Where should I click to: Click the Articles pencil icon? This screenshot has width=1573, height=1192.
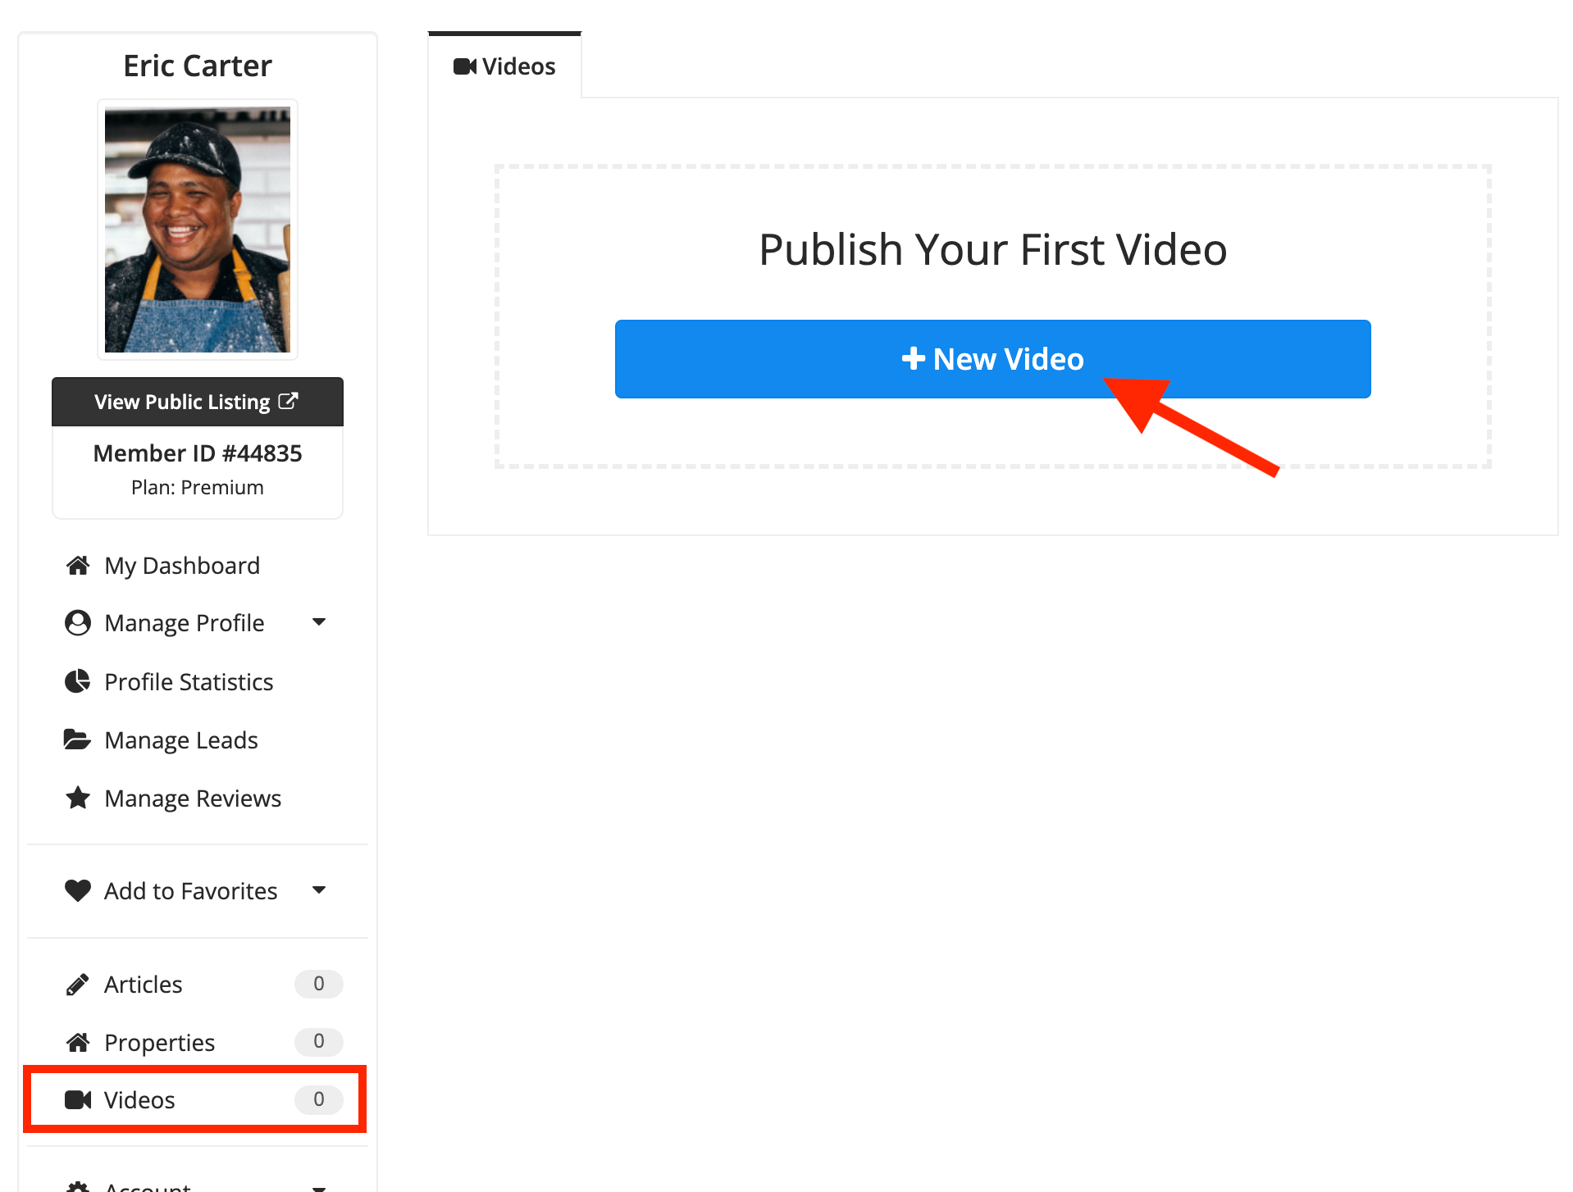pyautogui.click(x=78, y=984)
